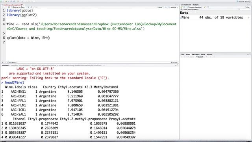Image resolution: width=252 pixels, height=142 pixels.
Task: Click the 'Ethyl.acetate' column header in console
Action: 70,87
